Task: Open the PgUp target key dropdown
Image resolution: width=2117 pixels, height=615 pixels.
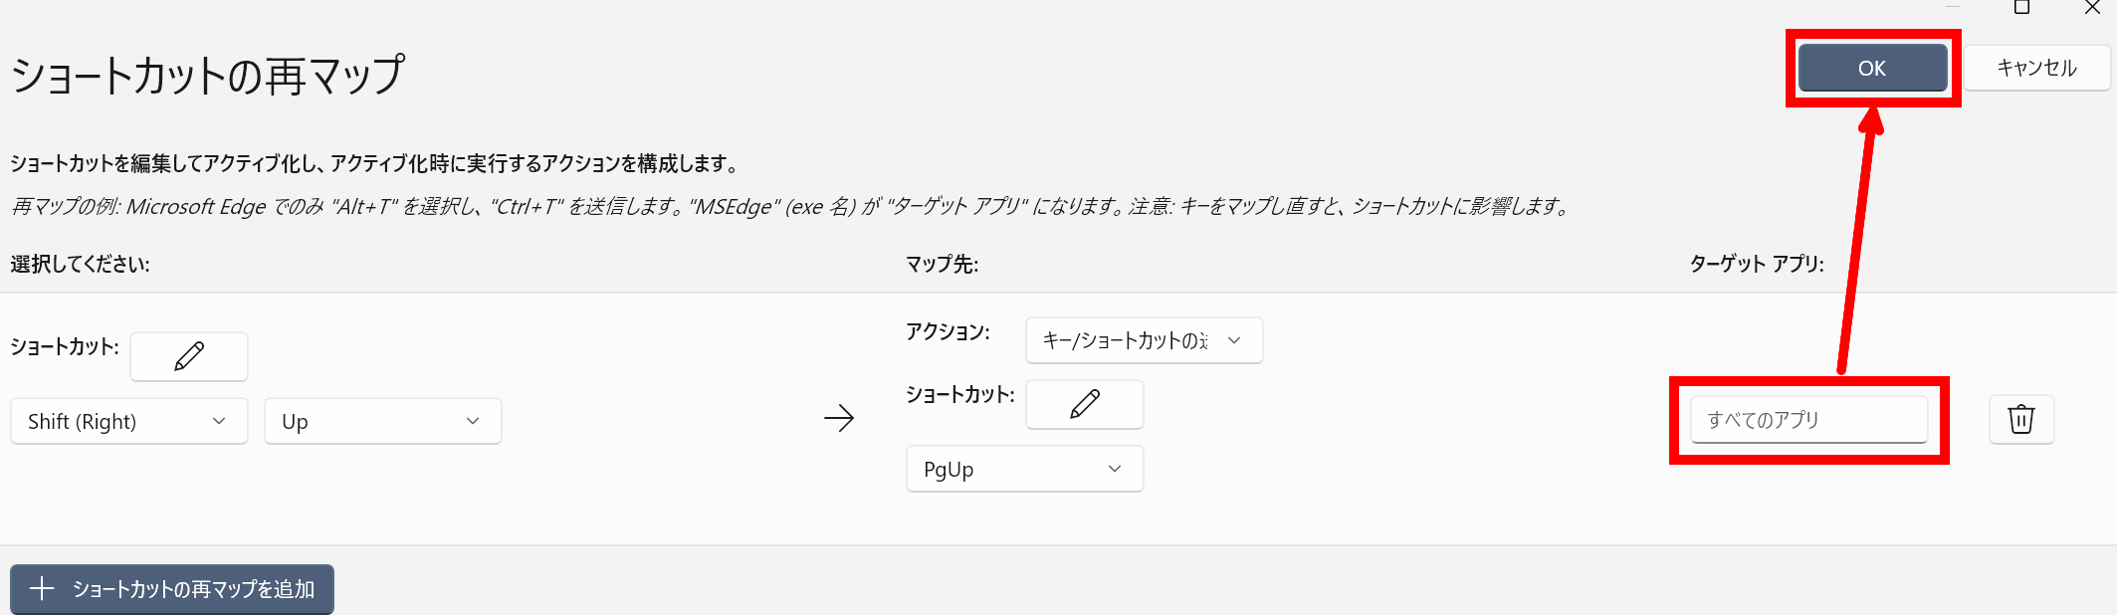Action: click(x=1024, y=469)
